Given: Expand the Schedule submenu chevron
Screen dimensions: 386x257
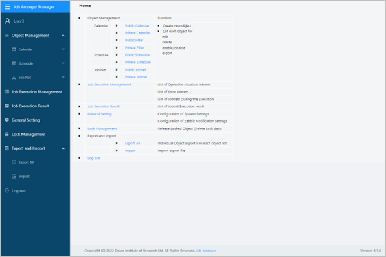Looking at the screenshot, I should pyautogui.click(x=63, y=63).
